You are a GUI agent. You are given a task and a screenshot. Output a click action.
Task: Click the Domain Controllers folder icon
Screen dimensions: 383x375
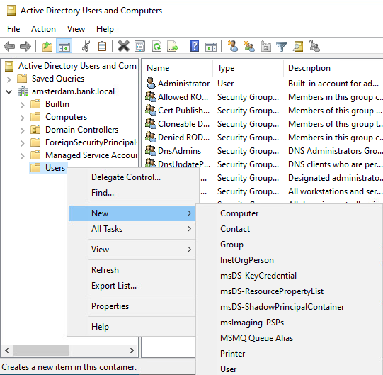35,130
